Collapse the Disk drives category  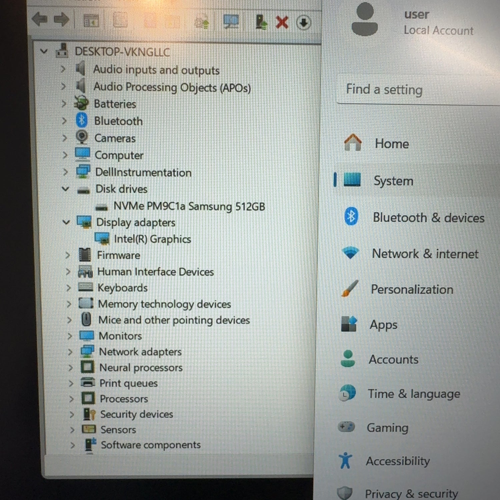65,189
